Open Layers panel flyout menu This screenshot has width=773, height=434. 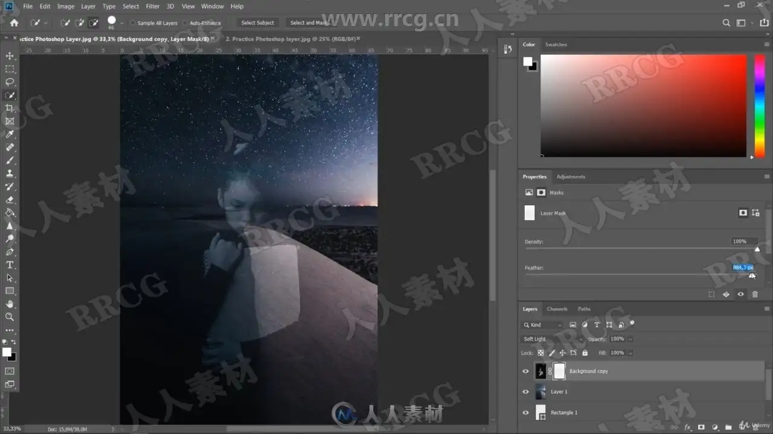[x=767, y=309]
